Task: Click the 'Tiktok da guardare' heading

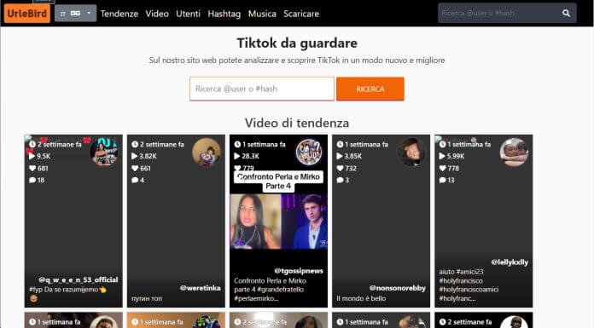Action: (297, 43)
